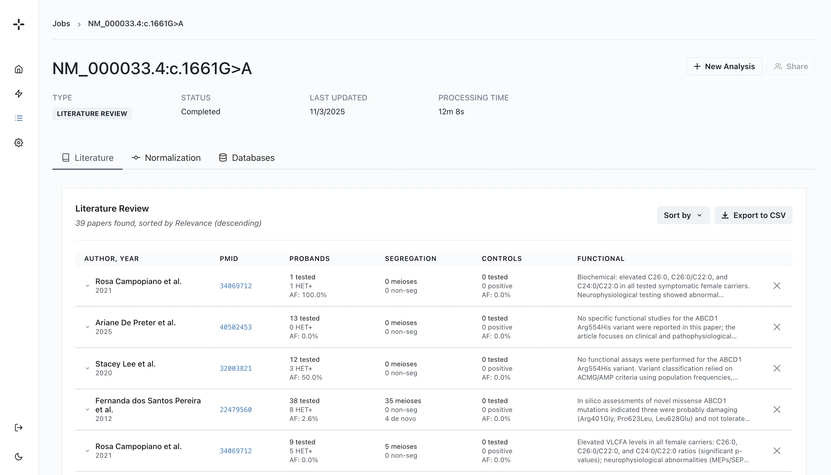Open the jobs list icon in the sidebar

tap(19, 118)
